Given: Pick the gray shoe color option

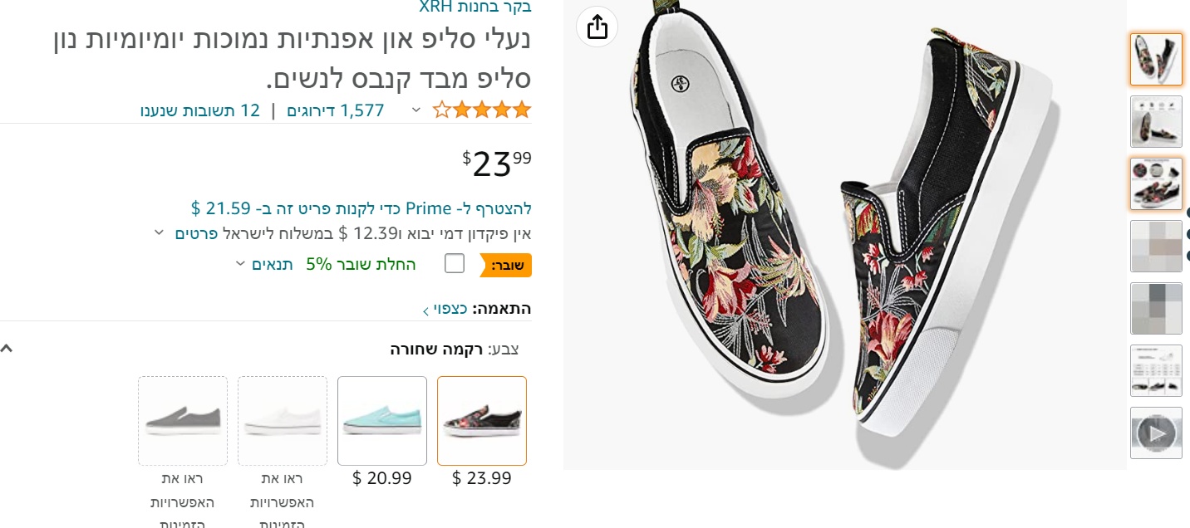Looking at the screenshot, I should click(x=183, y=420).
